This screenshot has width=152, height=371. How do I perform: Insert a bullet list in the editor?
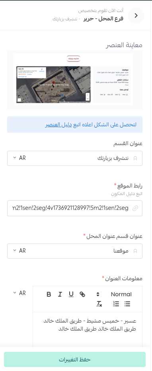[x=127, y=304]
